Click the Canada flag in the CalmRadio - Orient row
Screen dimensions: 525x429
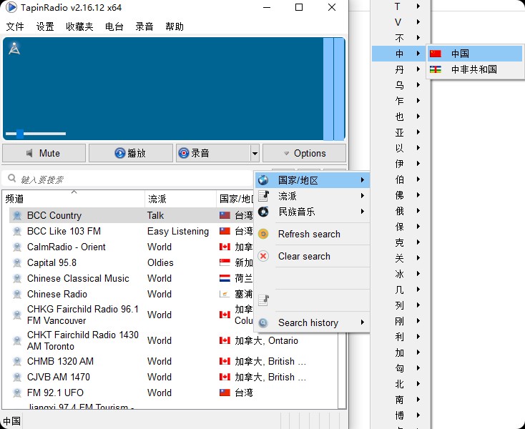tap(225, 247)
